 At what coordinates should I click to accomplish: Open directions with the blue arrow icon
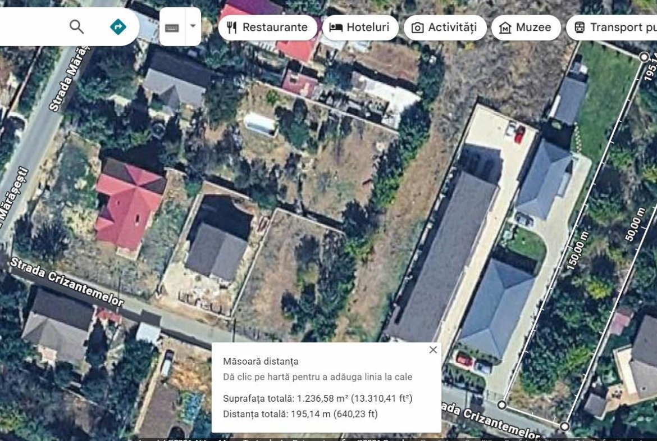tap(118, 27)
